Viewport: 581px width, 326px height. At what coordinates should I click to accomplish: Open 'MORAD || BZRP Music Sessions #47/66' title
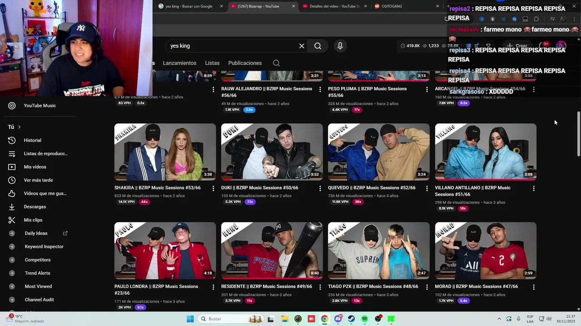pos(476,286)
